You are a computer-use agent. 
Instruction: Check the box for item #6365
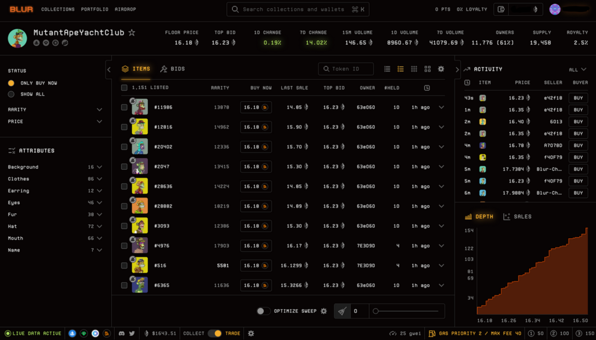(x=125, y=285)
